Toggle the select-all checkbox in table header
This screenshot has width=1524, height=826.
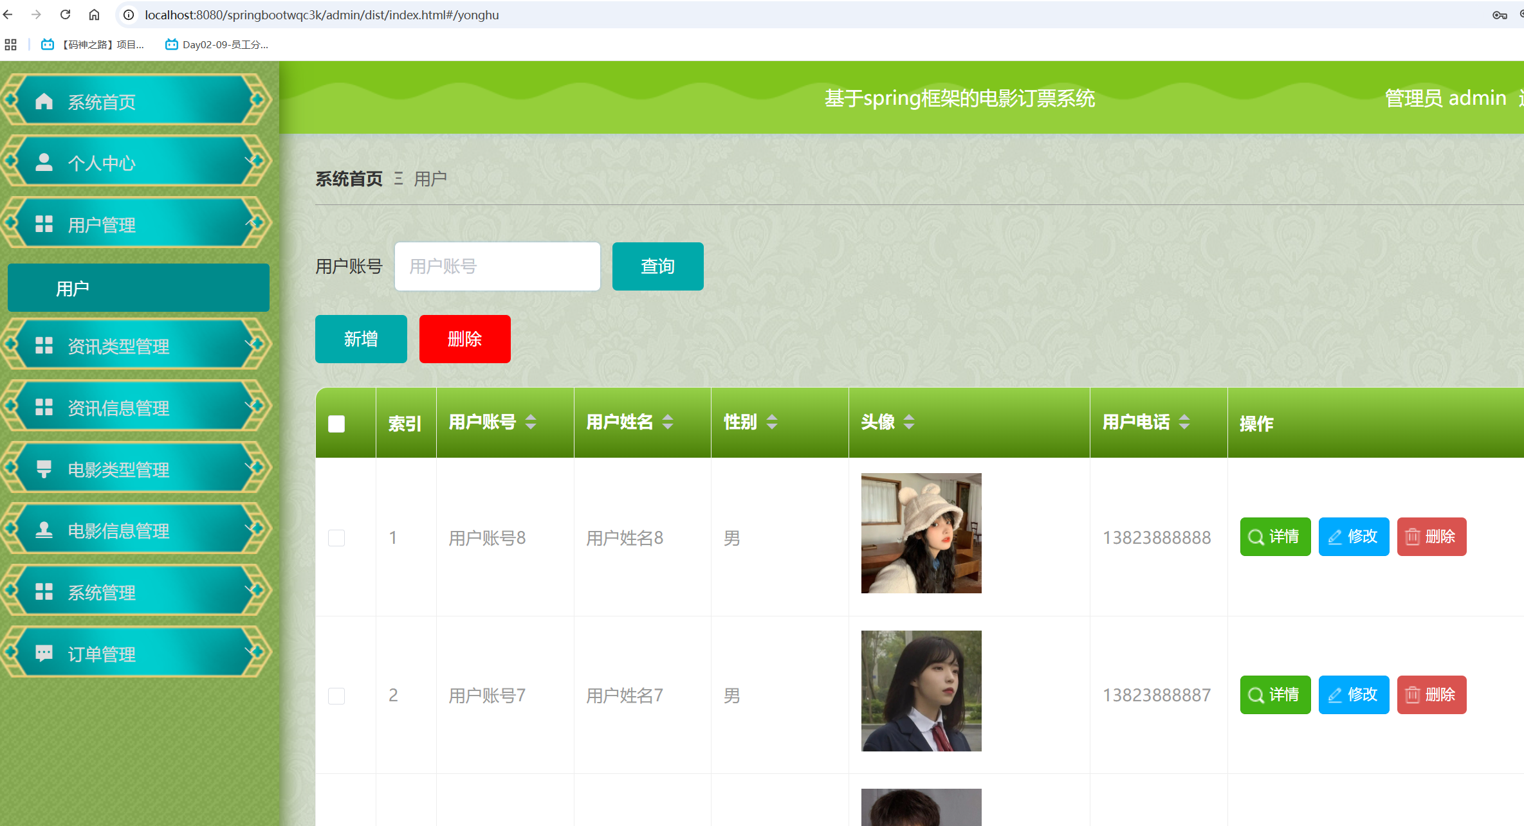point(336,424)
